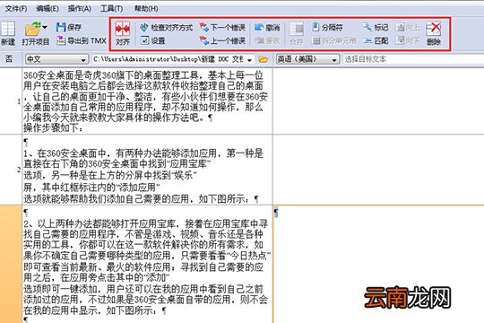484x323 pixels.
Task: Click 检查对齐方式 in toolbar
Action: click(167, 28)
